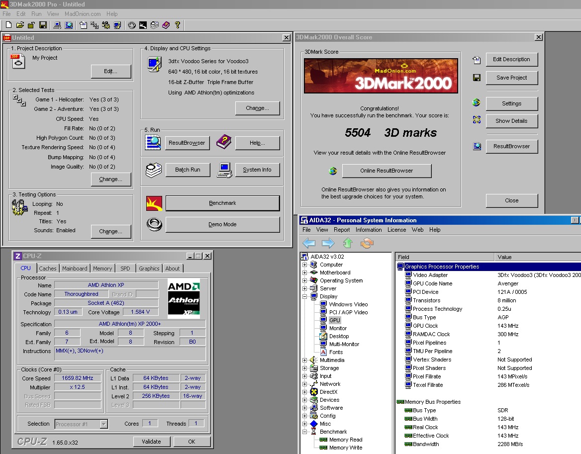Click the Field column header in AIDA32
The height and width of the screenshot is (454, 581).
click(445, 257)
